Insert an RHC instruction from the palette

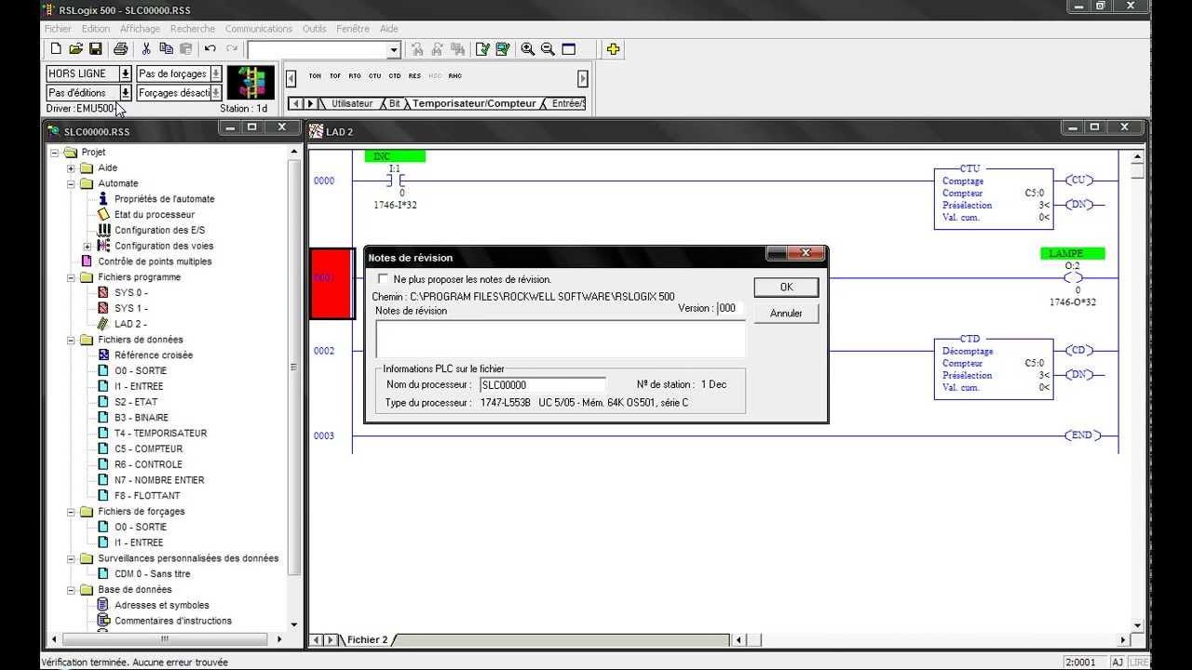(455, 76)
